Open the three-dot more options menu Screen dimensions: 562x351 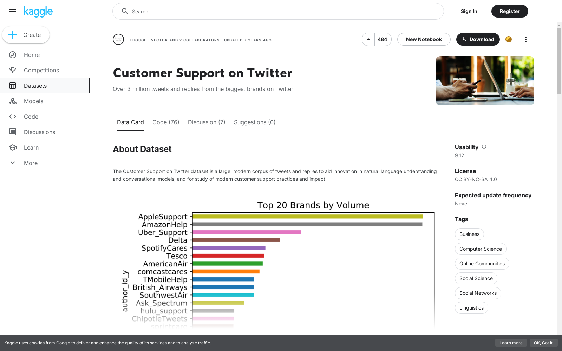click(x=525, y=39)
